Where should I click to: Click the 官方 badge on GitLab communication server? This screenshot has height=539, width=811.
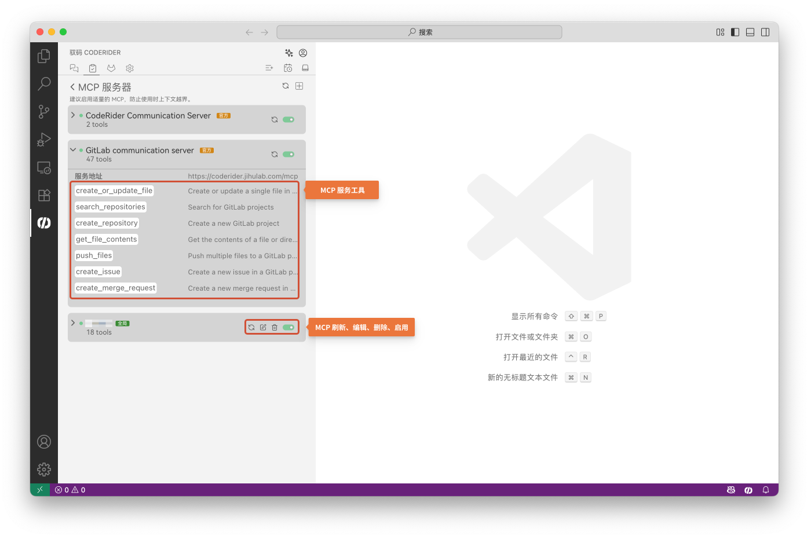pos(207,151)
